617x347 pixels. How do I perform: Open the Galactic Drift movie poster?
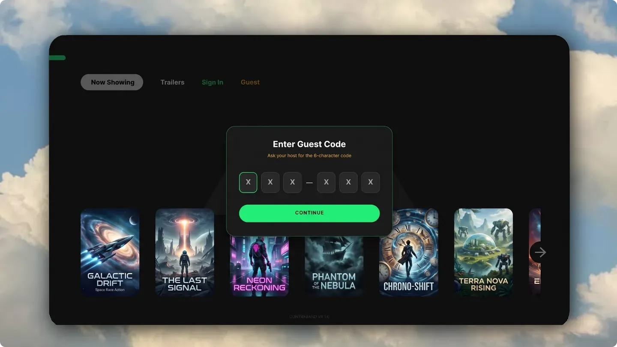coord(110,252)
